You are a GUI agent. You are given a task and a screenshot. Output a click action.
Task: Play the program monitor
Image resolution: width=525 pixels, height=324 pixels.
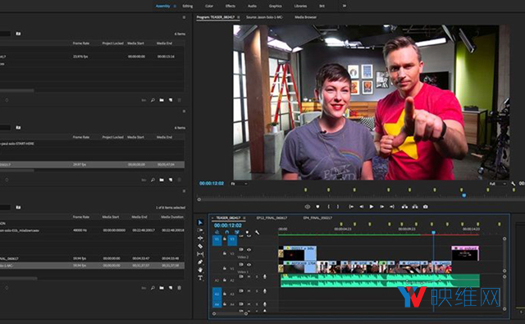[x=372, y=207]
